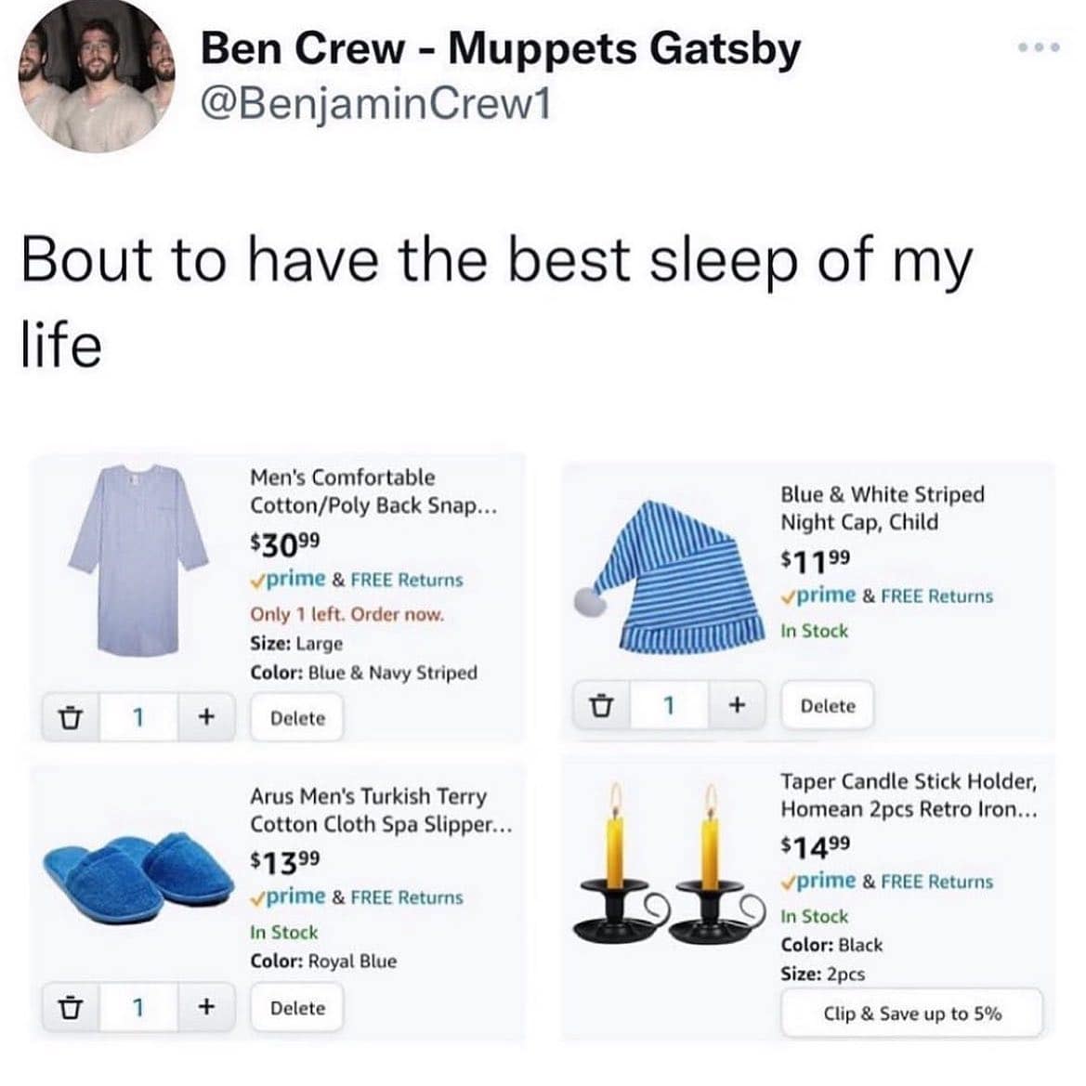Click the nightshirt quantity number field
The height and width of the screenshot is (1086, 1086).
click(x=137, y=717)
